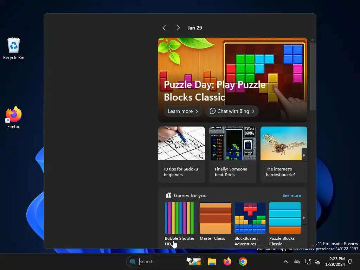Viewport: 360px width, 270px height.
Task: Open network status tray icon
Action: [308, 262]
